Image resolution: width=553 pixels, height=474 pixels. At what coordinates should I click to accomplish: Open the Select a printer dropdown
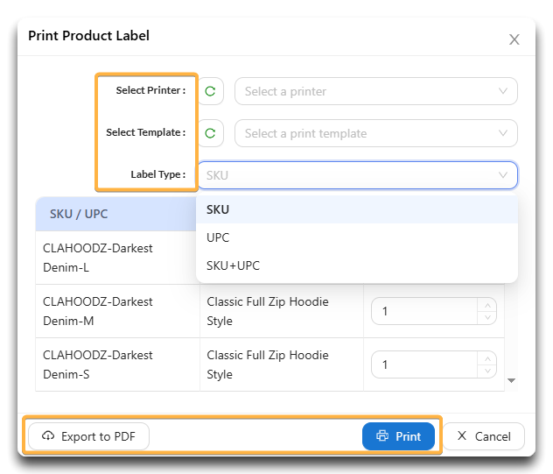(x=376, y=91)
